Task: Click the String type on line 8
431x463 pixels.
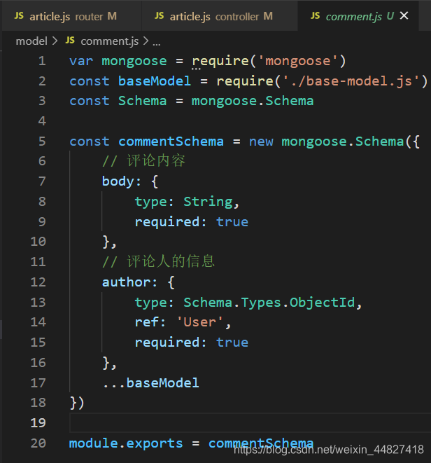Action: pos(208,202)
